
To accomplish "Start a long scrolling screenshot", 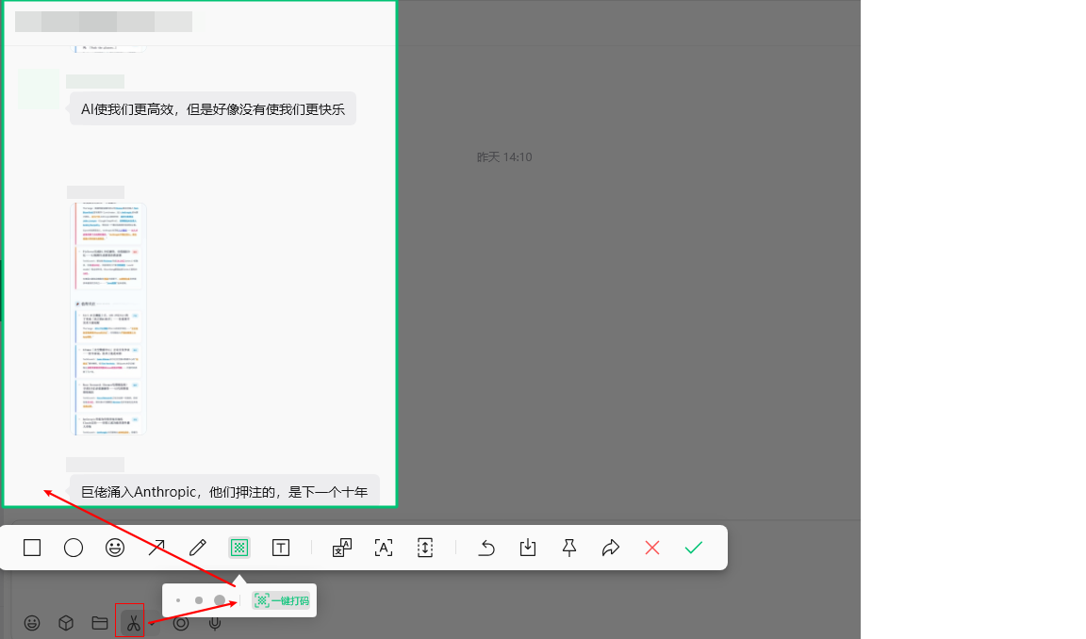I will point(425,548).
